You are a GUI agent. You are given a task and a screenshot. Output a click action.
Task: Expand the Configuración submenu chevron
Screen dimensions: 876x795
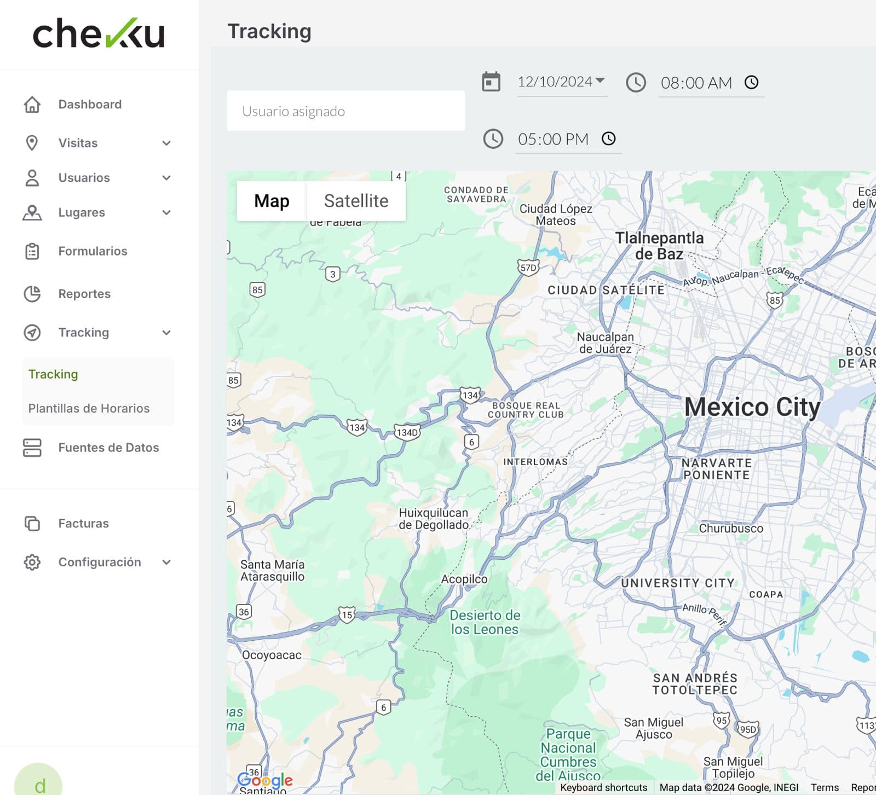(x=166, y=562)
